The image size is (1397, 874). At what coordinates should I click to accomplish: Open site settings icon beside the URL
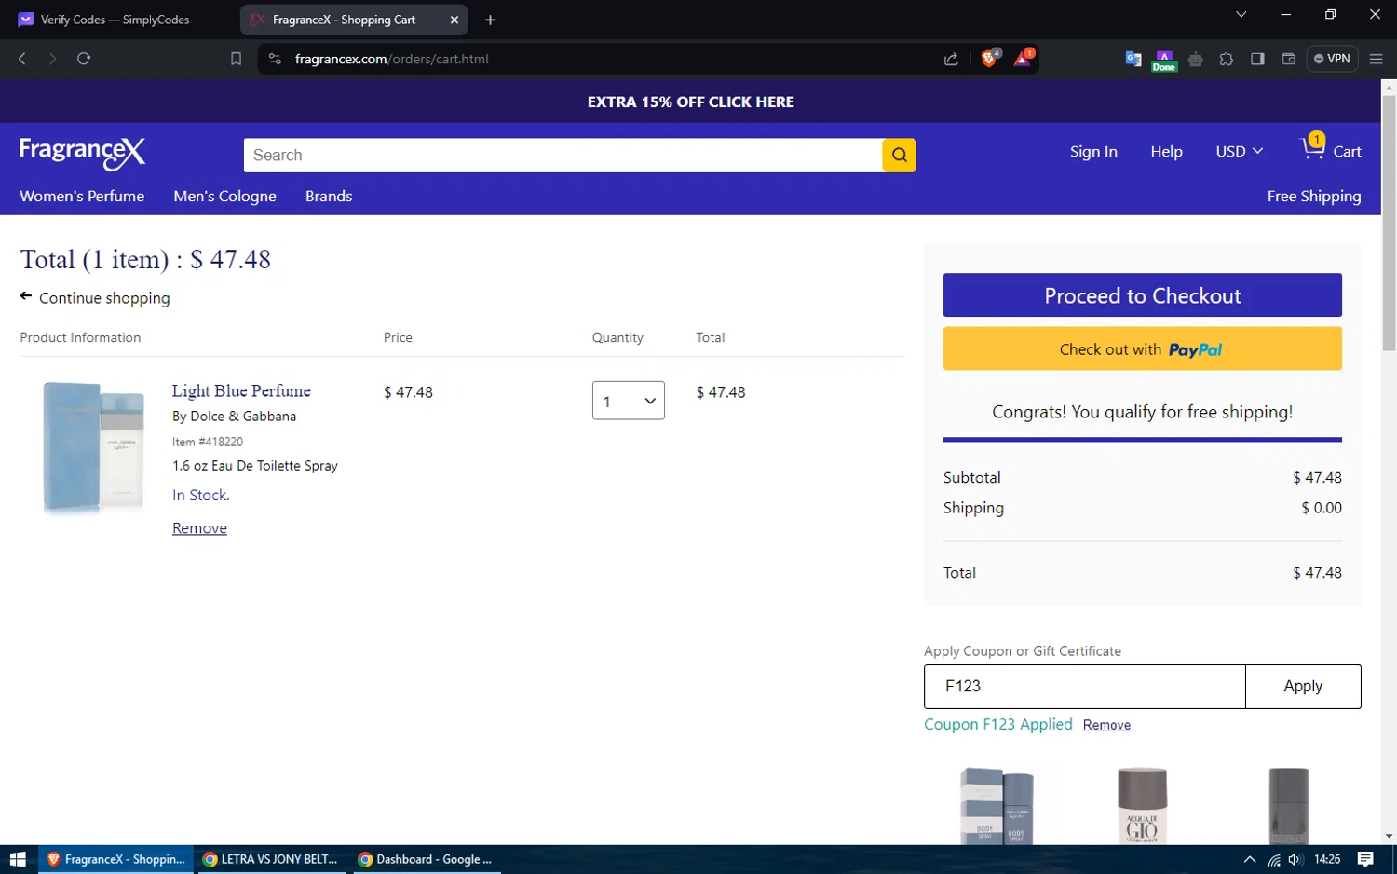pyautogui.click(x=275, y=59)
